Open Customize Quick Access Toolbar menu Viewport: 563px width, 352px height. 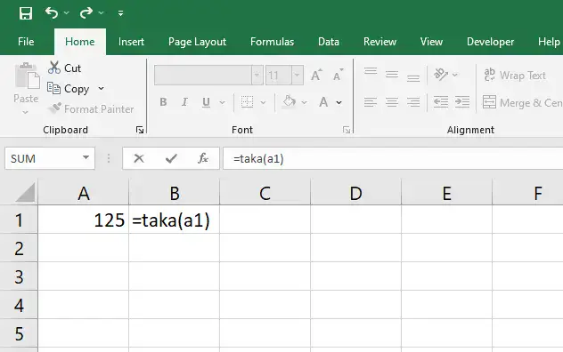[120, 13]
